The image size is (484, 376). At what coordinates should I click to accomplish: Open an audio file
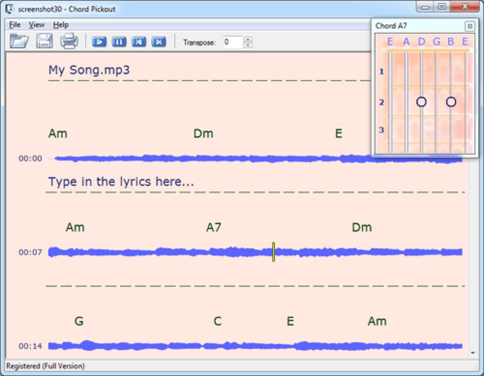pyautogui.click(x=19, y=41)
